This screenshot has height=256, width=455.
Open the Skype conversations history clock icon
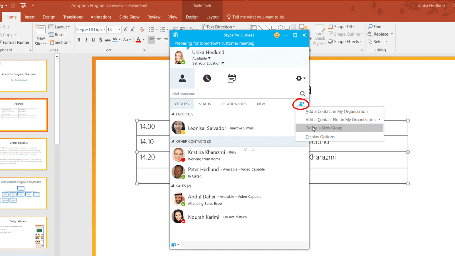[207, 78]
